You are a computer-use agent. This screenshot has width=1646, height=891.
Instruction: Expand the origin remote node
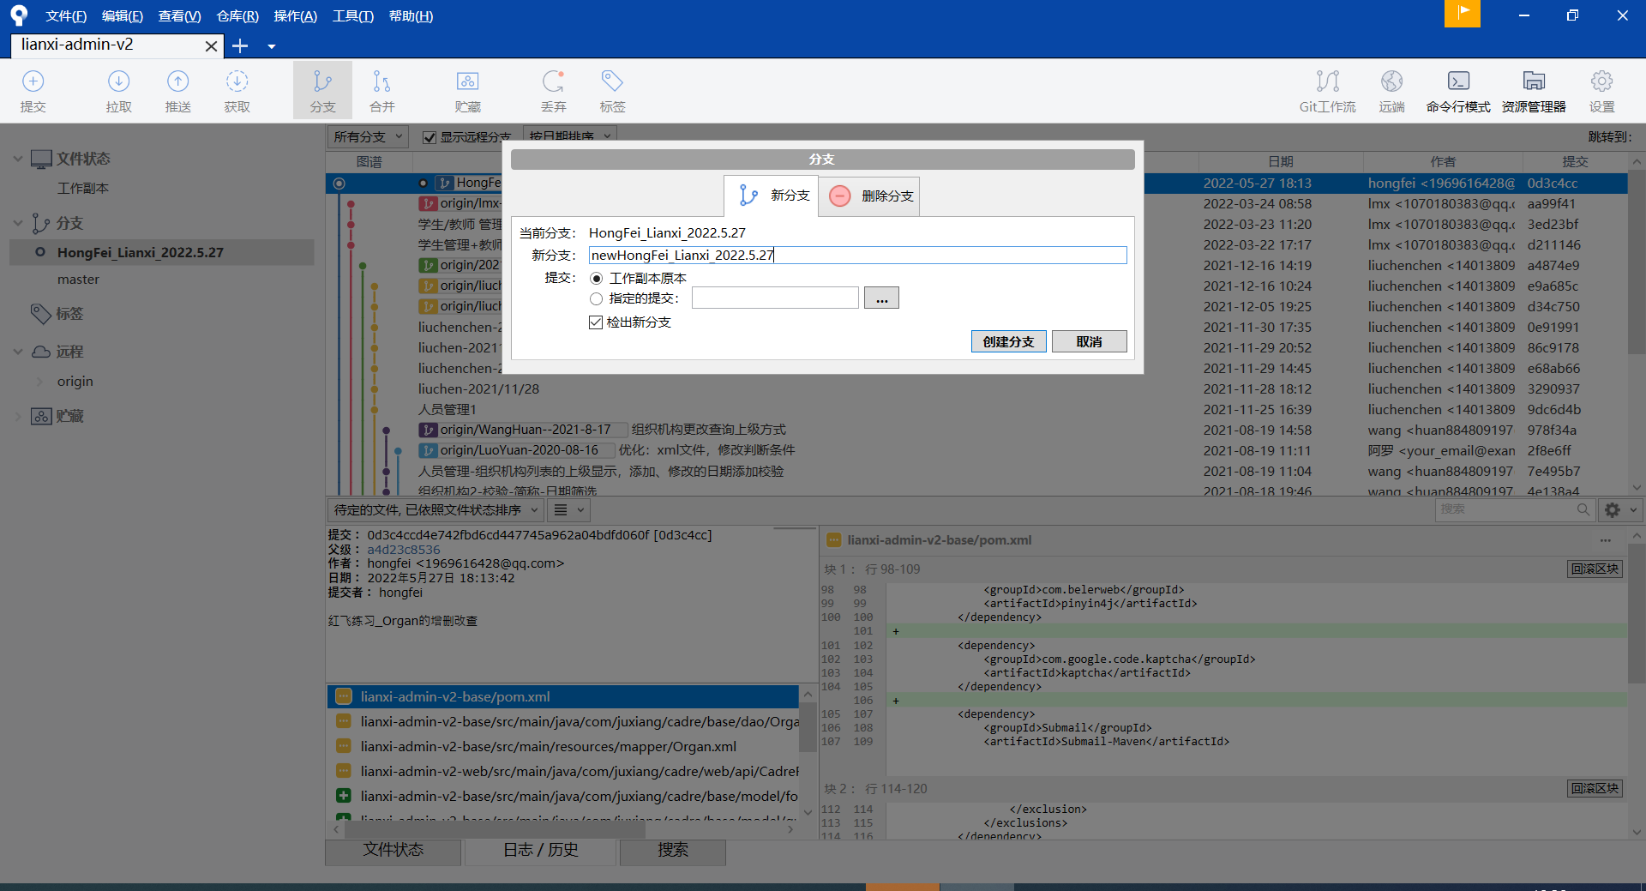coord(39,382)
